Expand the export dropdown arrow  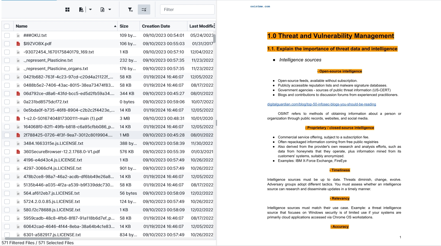point(110,9)
